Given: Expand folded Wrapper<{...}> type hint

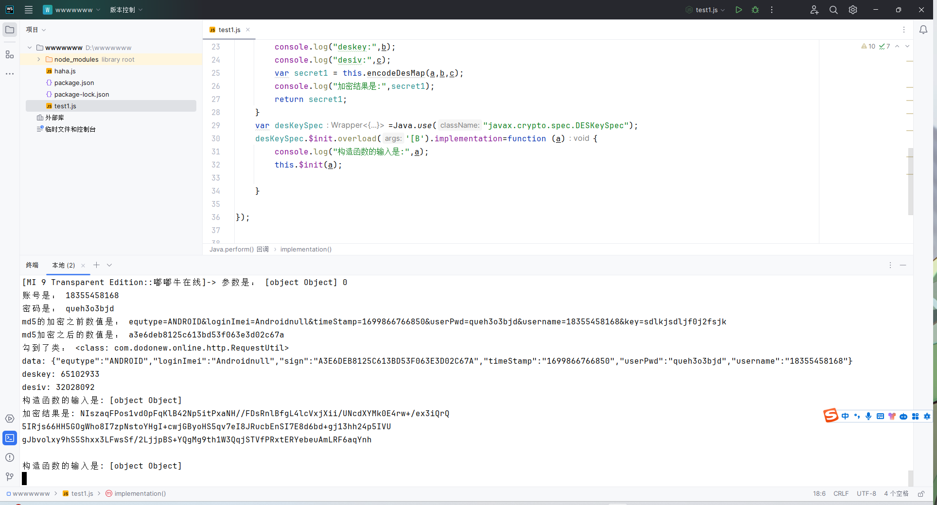Looking at the screenshot, I should tap(357, 125).
